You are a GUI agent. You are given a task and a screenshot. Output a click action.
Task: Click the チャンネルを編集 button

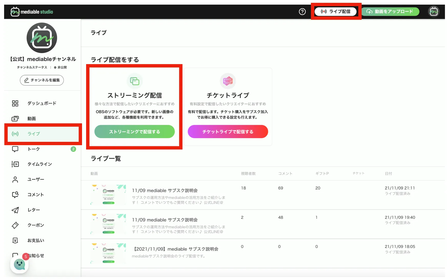coord(42,80)
